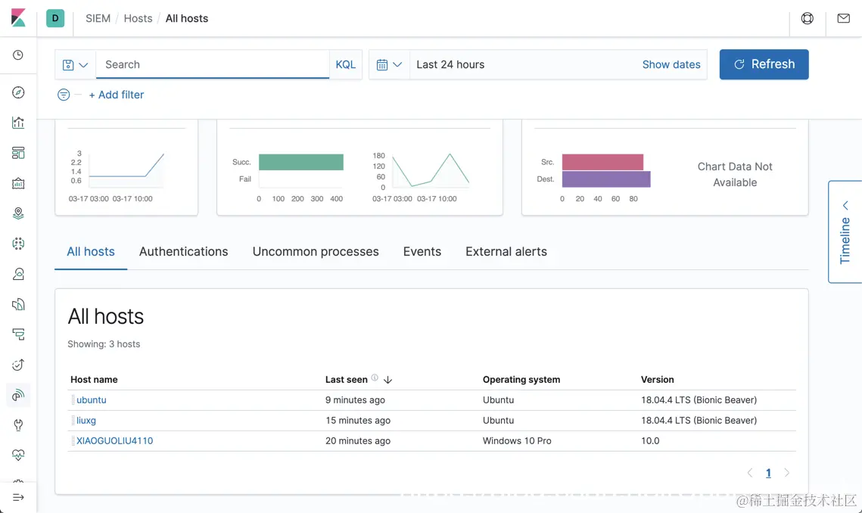Screen dimensions: 862x513
Task: Open the Kibana home logo
Action: pos(18,18)
